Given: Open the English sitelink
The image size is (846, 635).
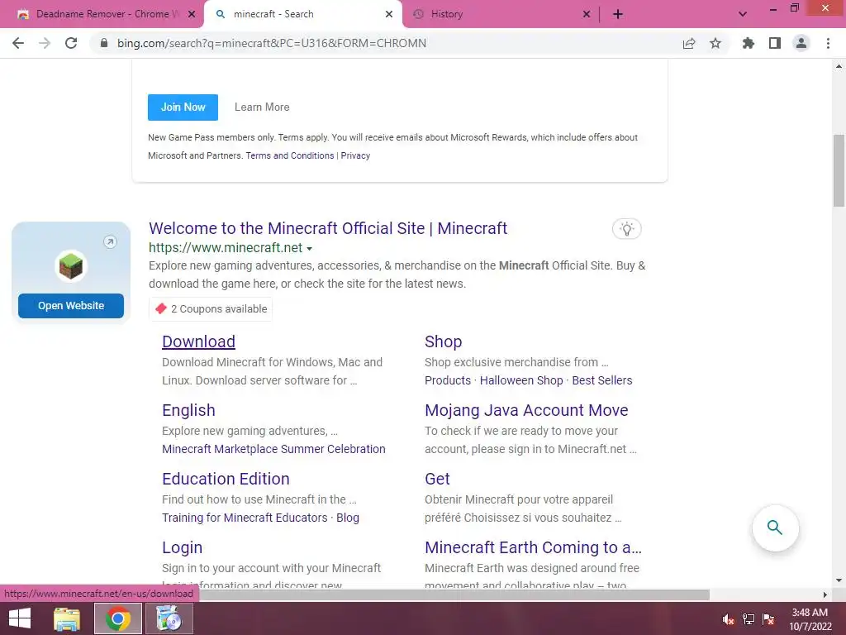Looking at the screenshot, I should 188,410.
